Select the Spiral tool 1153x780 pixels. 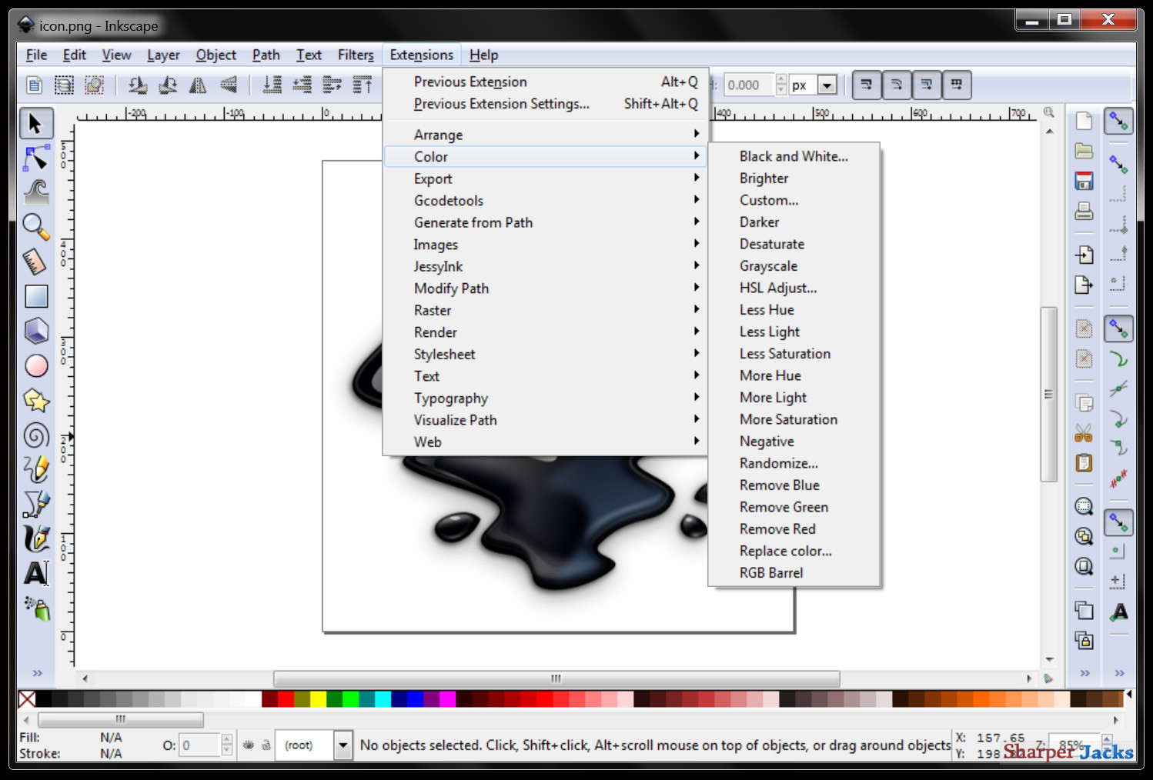(x=36, y=435)
